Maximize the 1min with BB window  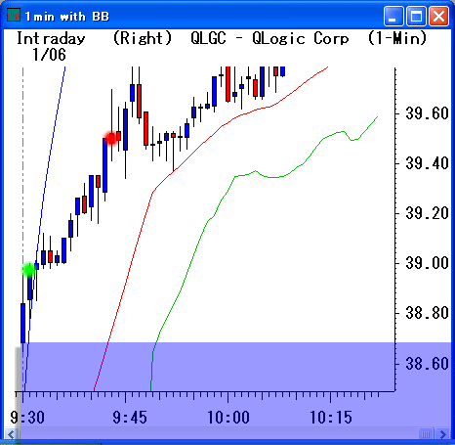(x=416, y=16)
